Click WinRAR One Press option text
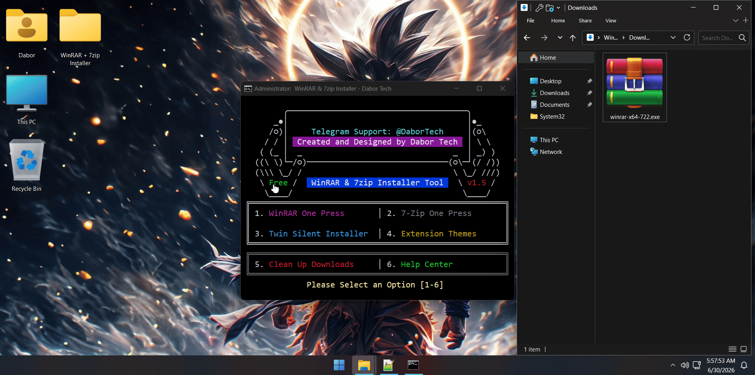 click(x=306, y=213)
